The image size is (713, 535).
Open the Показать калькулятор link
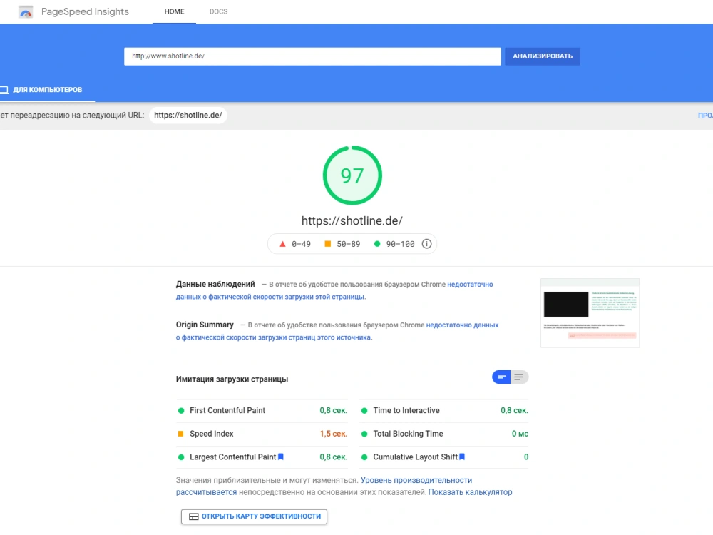click(x=470, y=492)
